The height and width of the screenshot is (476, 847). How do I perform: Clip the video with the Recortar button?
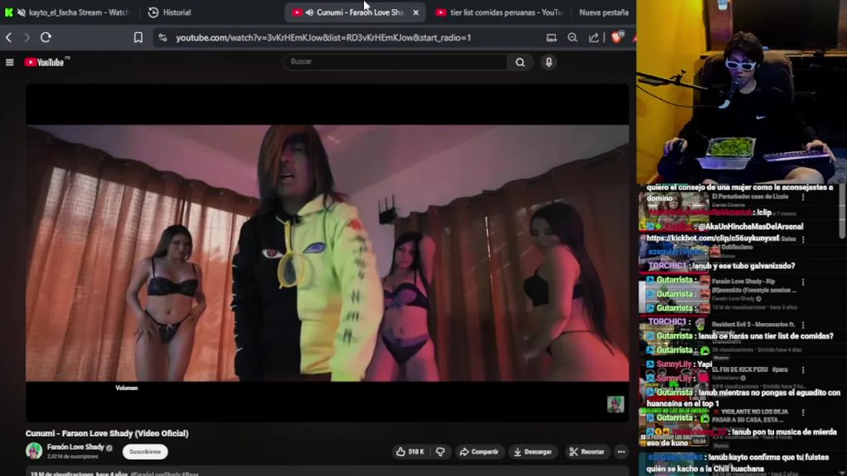pos(586,452)
